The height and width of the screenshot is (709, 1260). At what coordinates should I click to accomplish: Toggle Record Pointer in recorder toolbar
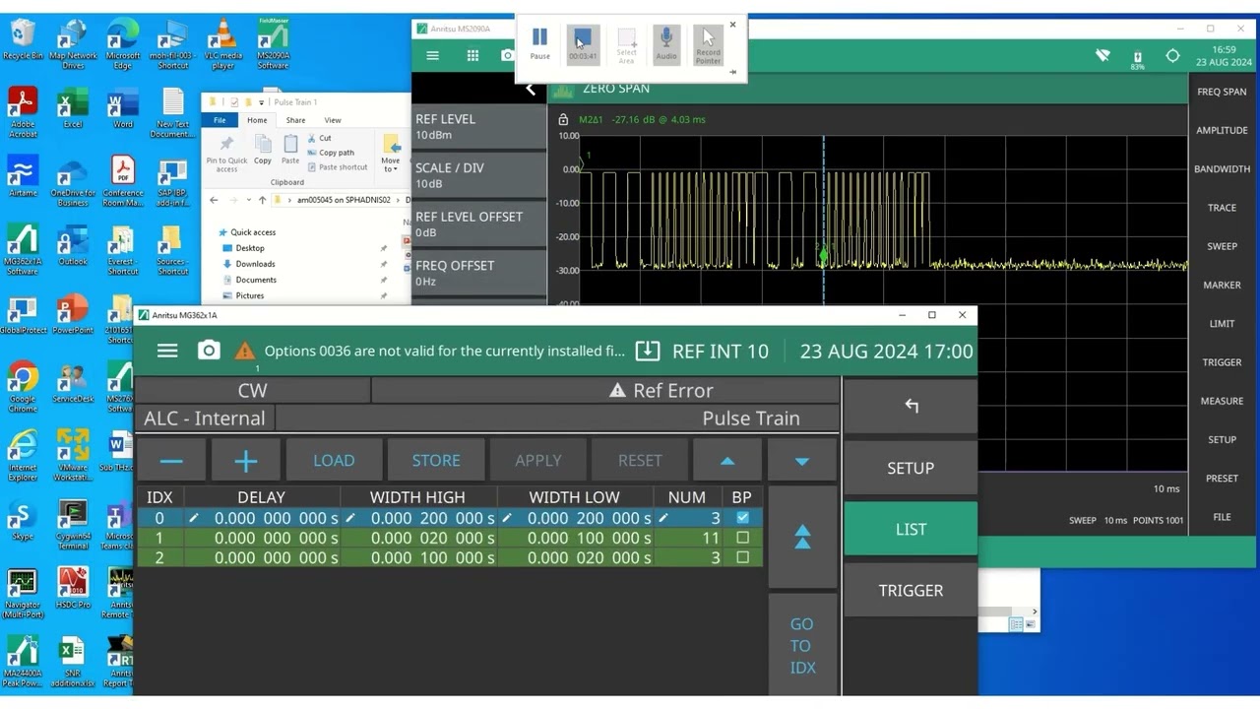(x=708, y=44)
